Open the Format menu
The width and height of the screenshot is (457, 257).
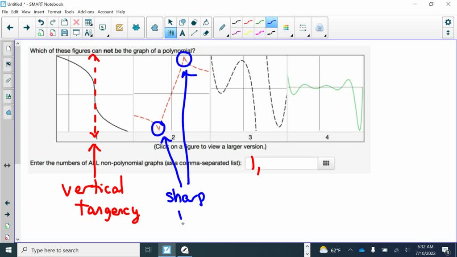[54, 12]
